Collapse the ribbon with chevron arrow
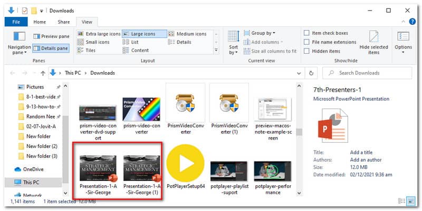The height and width of the screenshot is (211, 422). pos(403,22)
